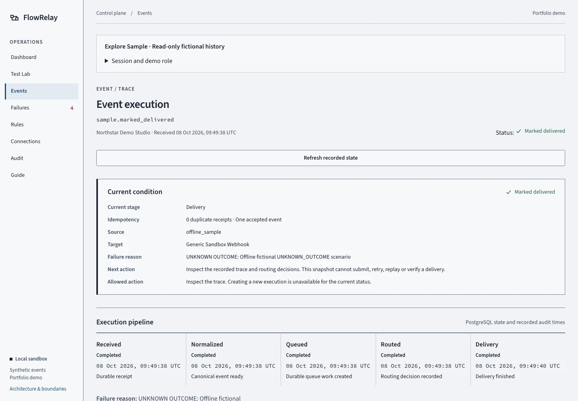Select the Events sidebar item

tap(42, 91)
